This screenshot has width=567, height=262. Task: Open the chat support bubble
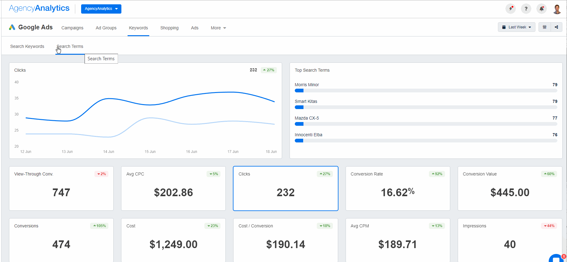click(557, 259)
